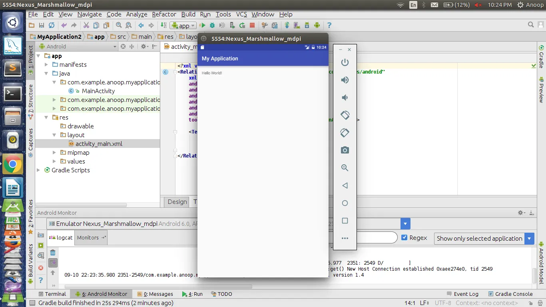
Task: Toggle the Project tool window sidebar tab
Action: pyautogui.click(x=31, y=57)
